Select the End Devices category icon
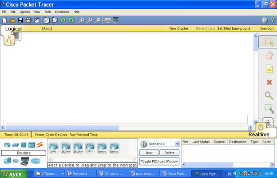The image size is (277, 178). (x=7, y=161)
